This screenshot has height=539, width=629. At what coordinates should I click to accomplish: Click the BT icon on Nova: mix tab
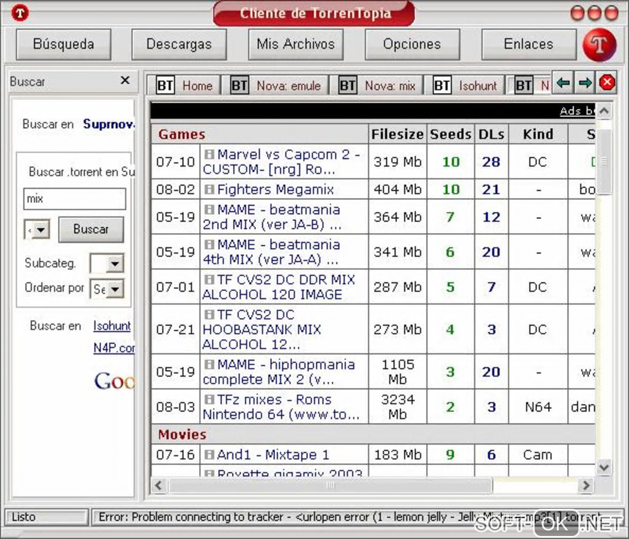pos(347,86)
